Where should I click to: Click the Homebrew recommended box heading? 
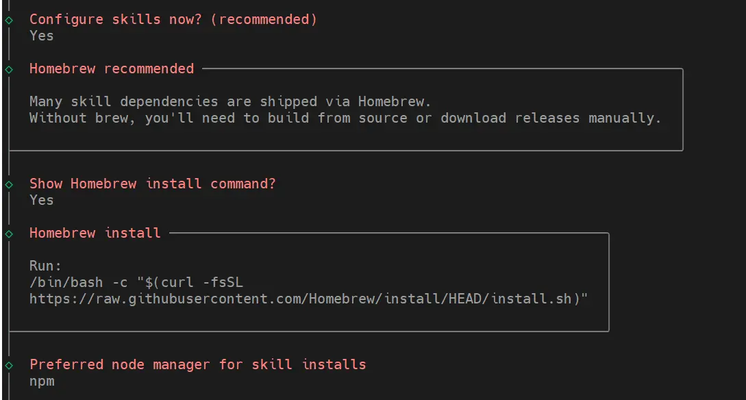112,69
